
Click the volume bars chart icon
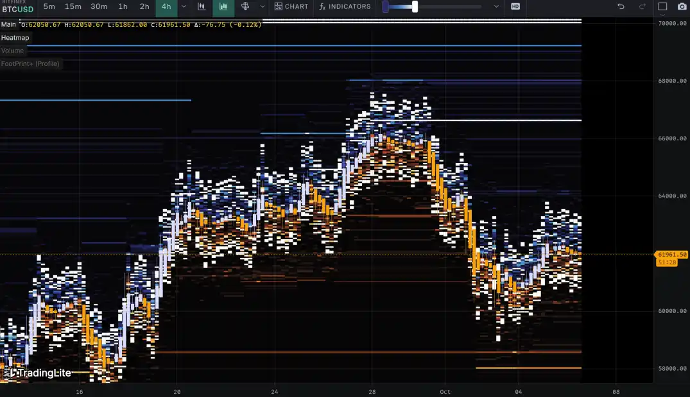[x=223, y=6]
